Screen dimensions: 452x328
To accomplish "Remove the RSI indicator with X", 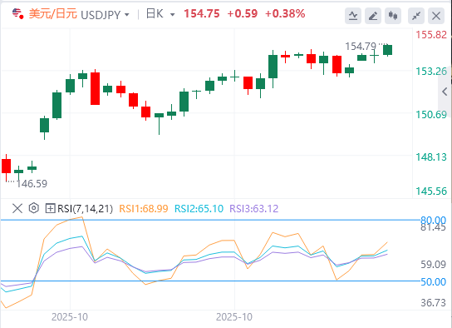I will tap(17, 208).
